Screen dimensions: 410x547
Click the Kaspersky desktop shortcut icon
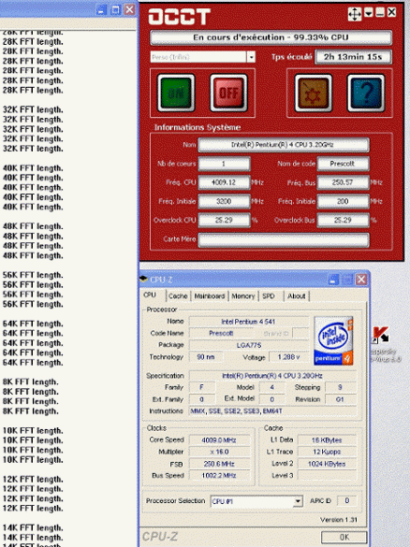380,335
